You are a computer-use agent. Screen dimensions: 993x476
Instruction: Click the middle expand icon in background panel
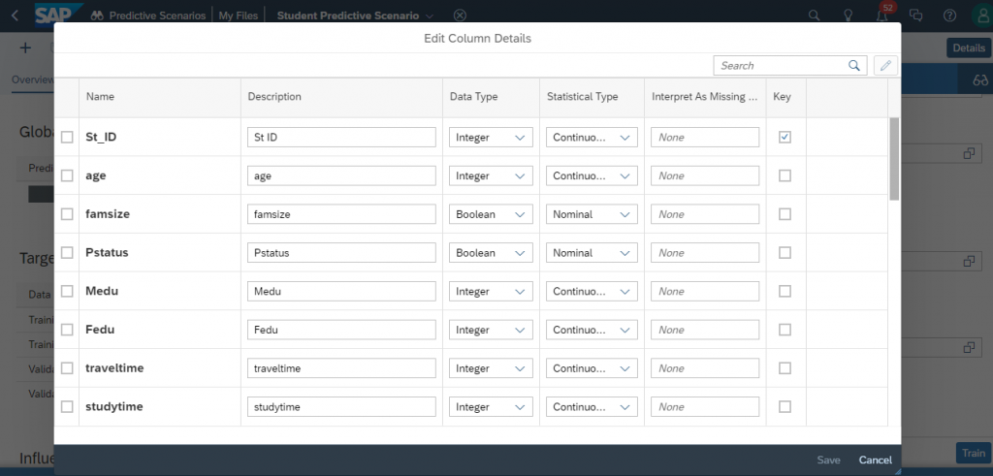pyautogui.click(x=969, y=261)
